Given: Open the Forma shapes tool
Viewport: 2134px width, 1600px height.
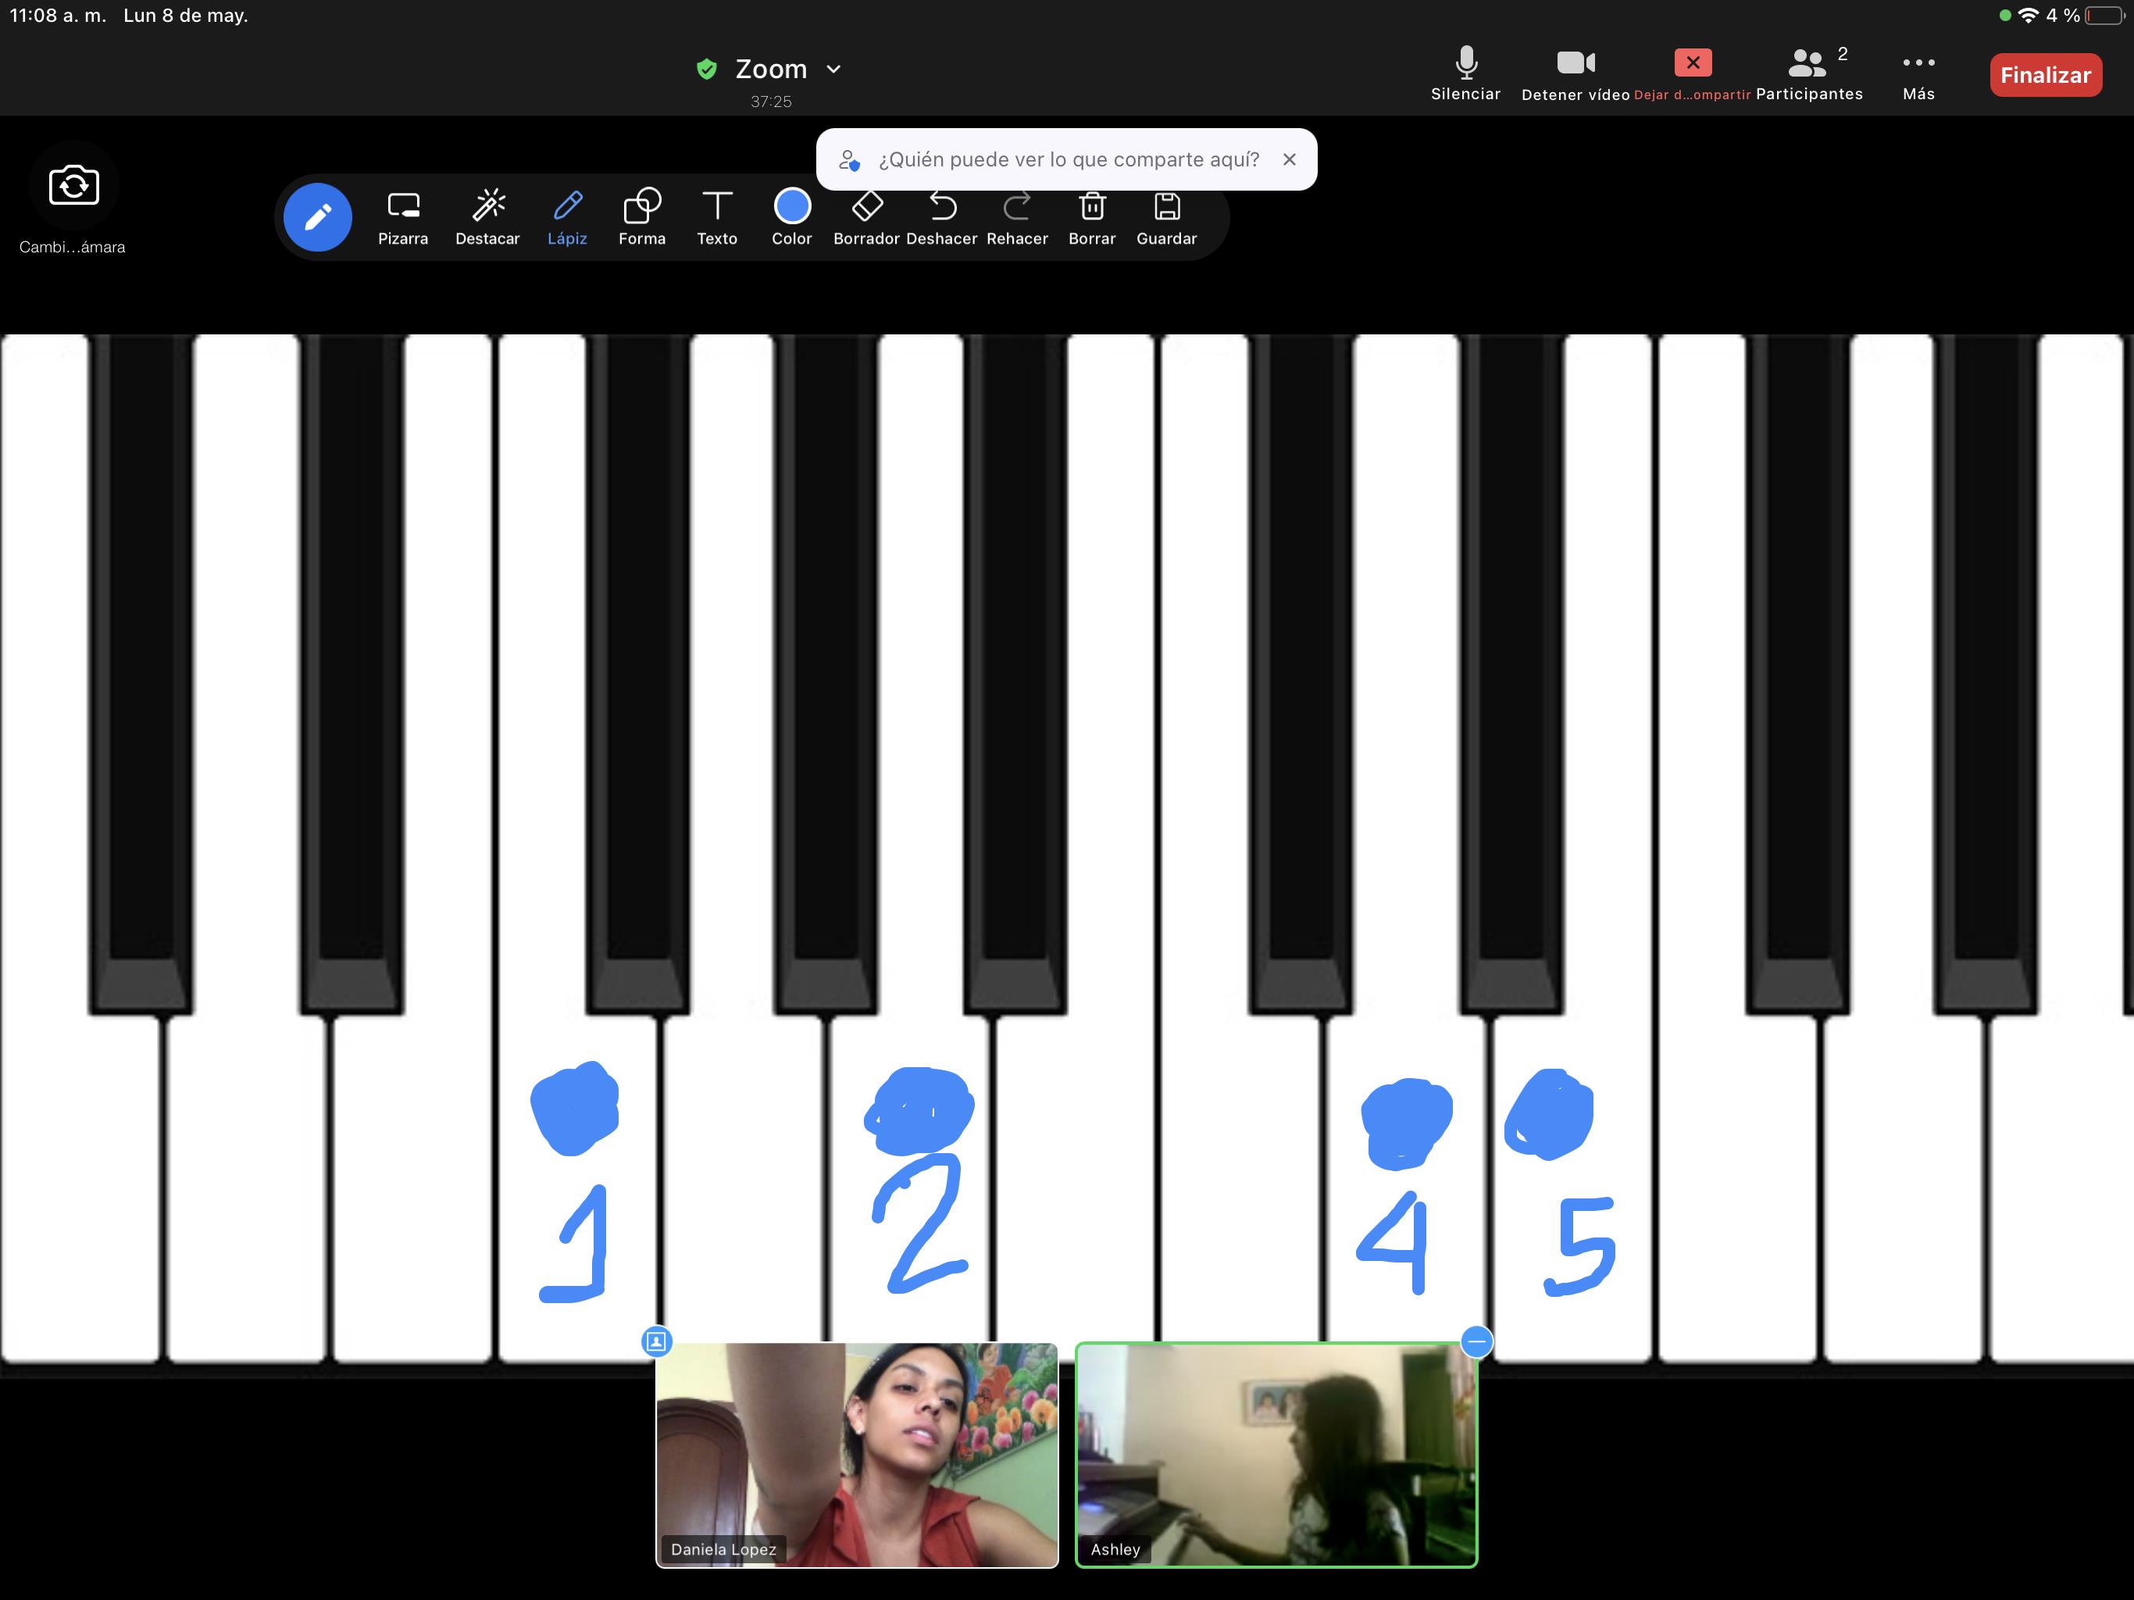Looking at the screenshot, I should [x=641, y=217].
